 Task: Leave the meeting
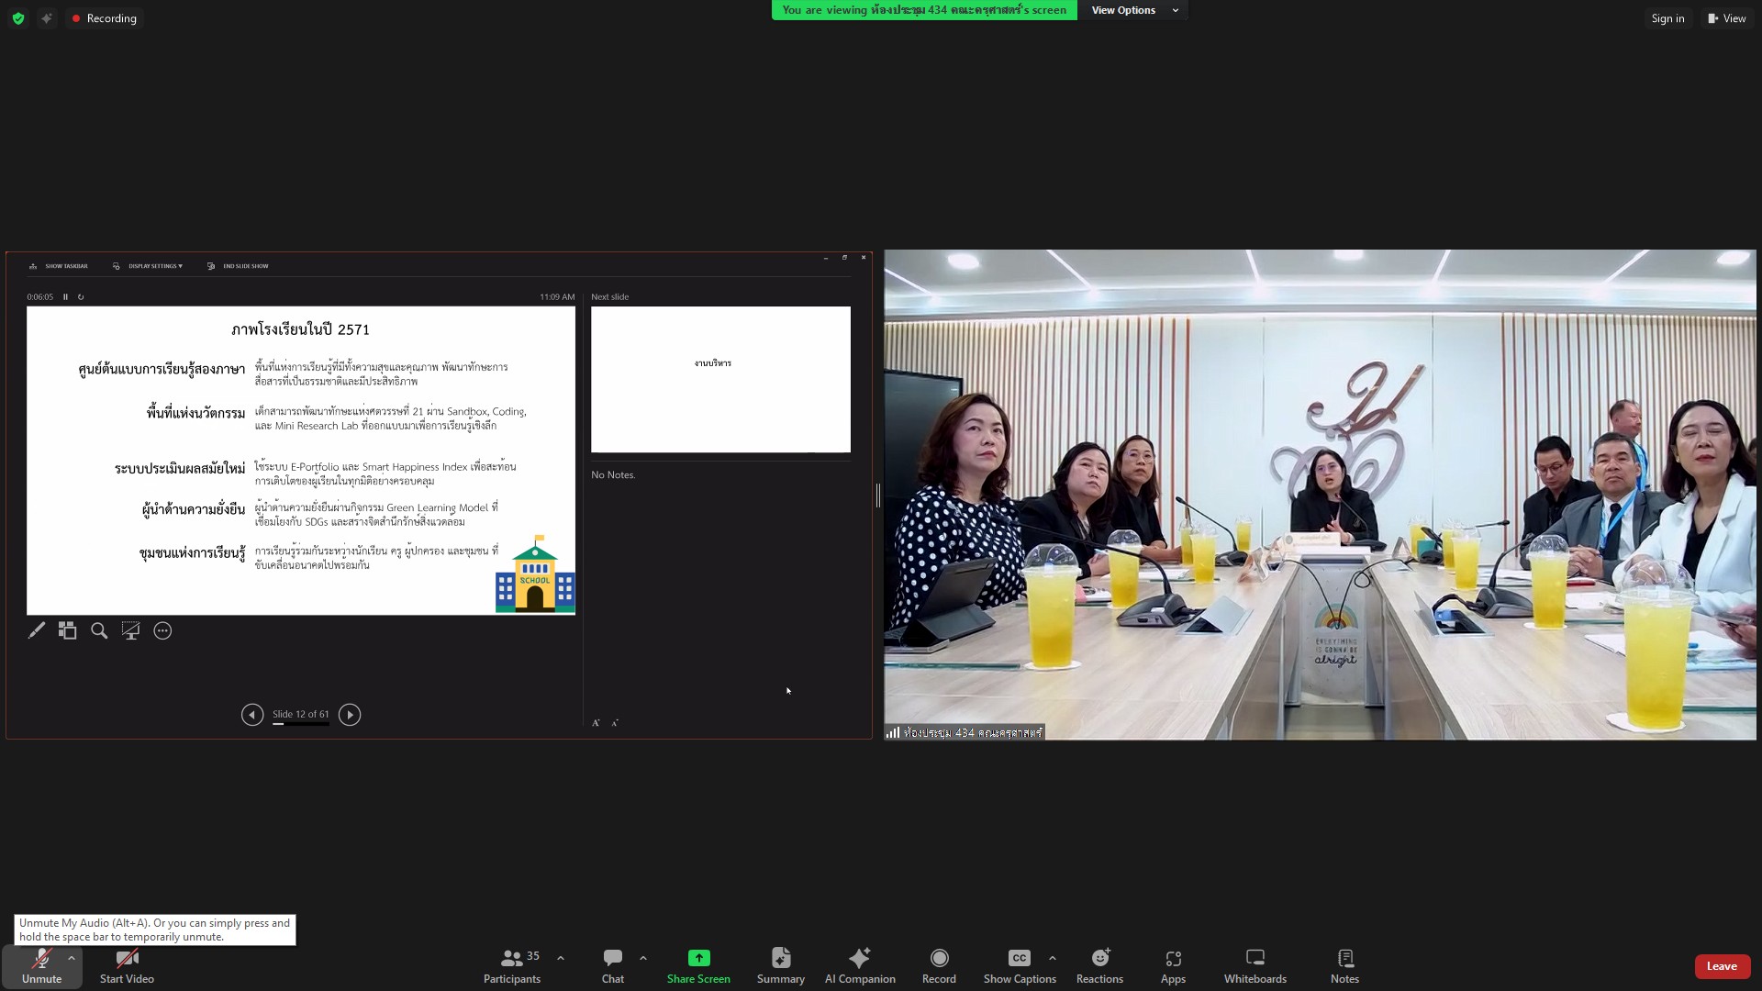1721,966
